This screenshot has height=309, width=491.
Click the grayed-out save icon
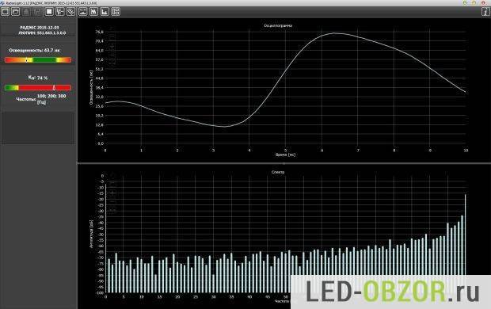pos(26,12)
